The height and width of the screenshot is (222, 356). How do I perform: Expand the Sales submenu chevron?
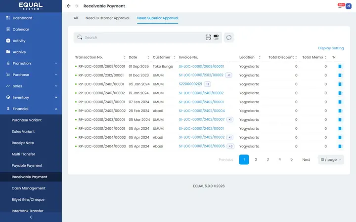pyautogui.click(x=56, y=86)
